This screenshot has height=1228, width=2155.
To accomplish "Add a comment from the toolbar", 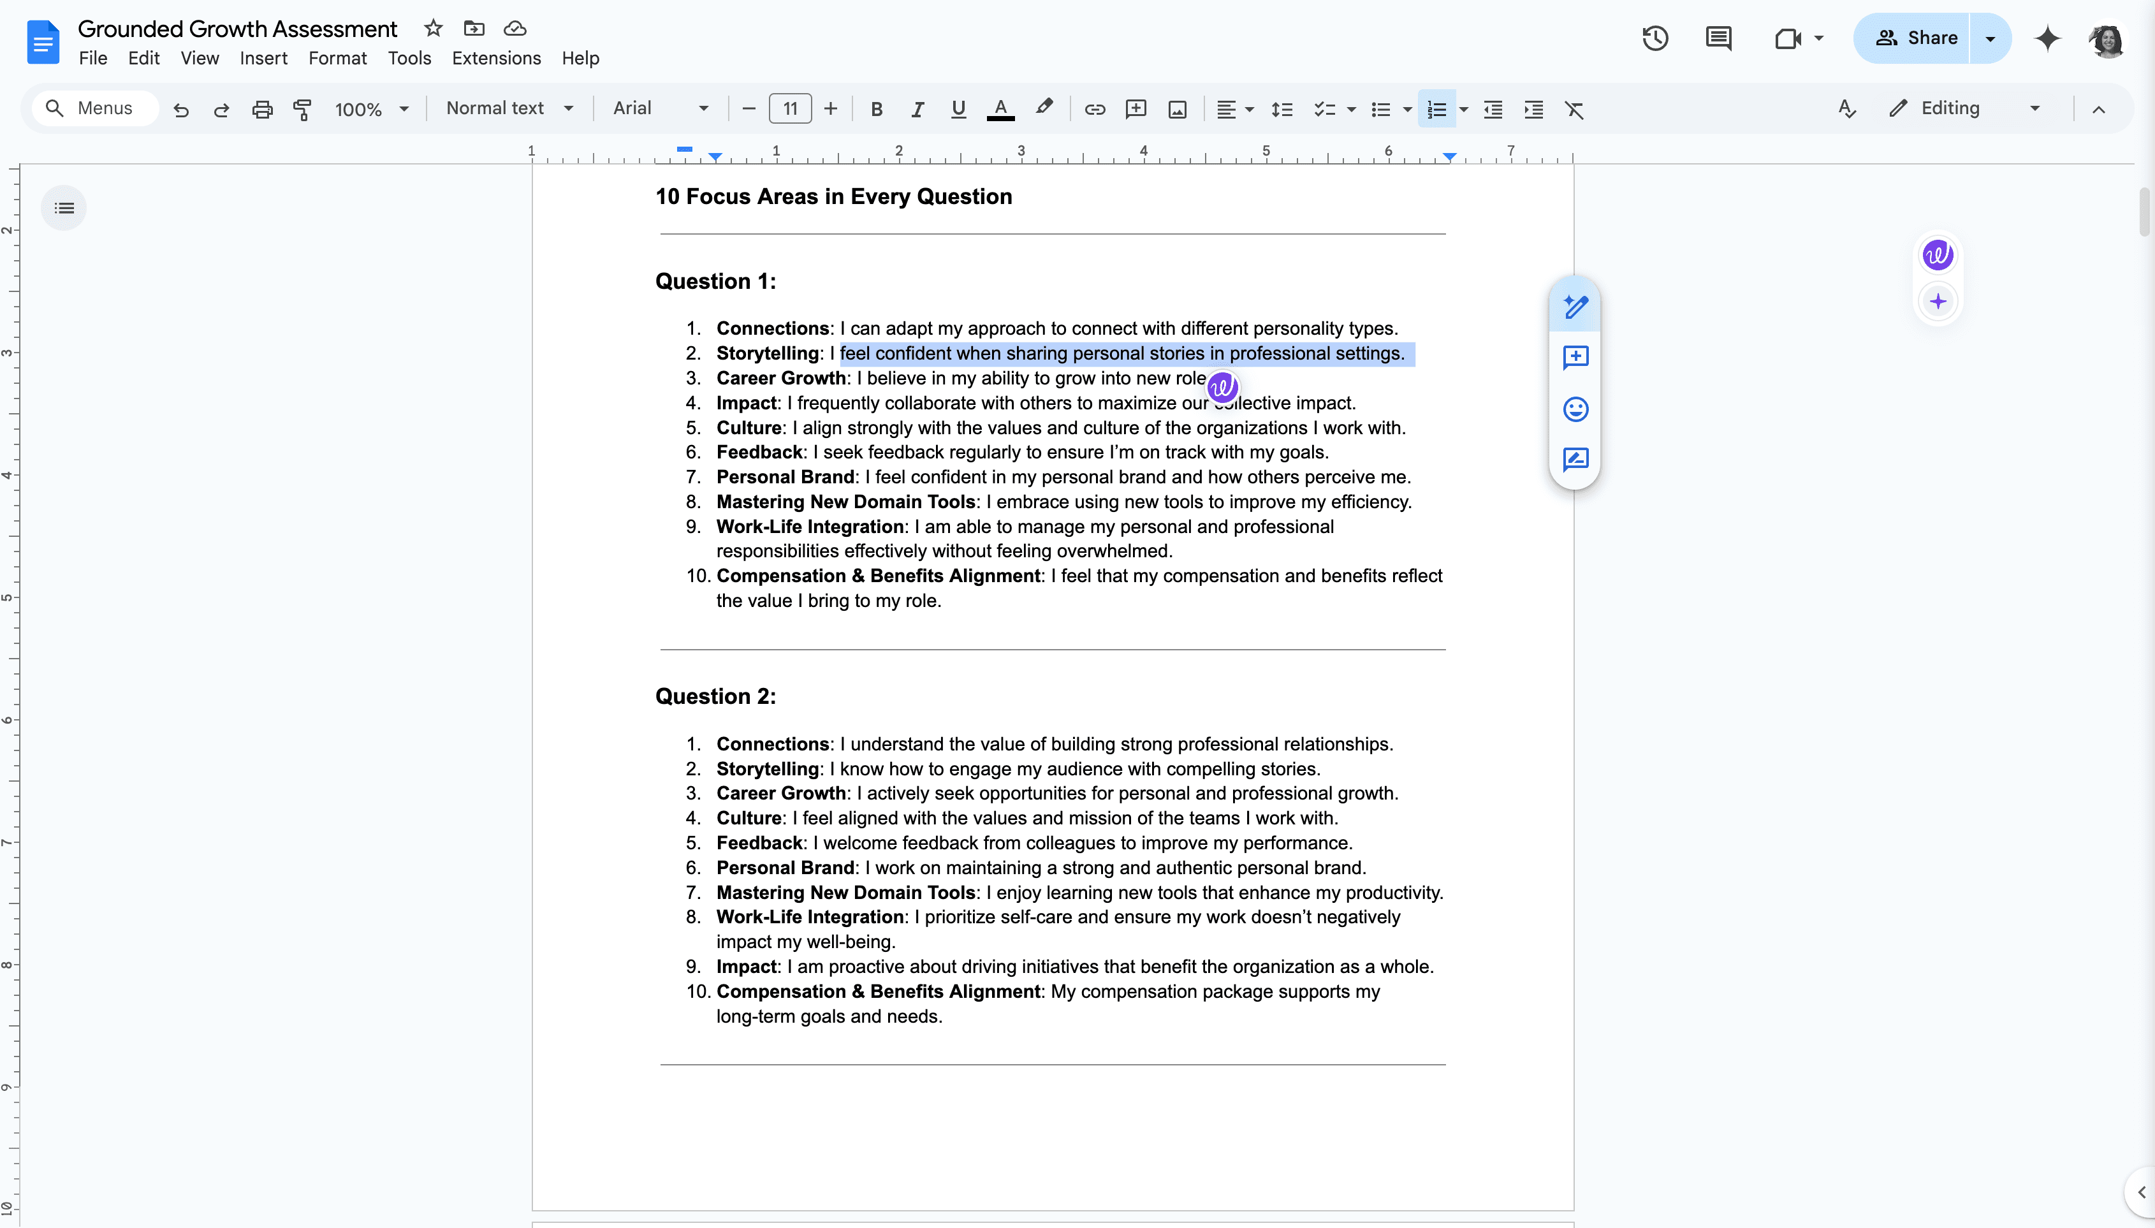I will [1136, 109].
